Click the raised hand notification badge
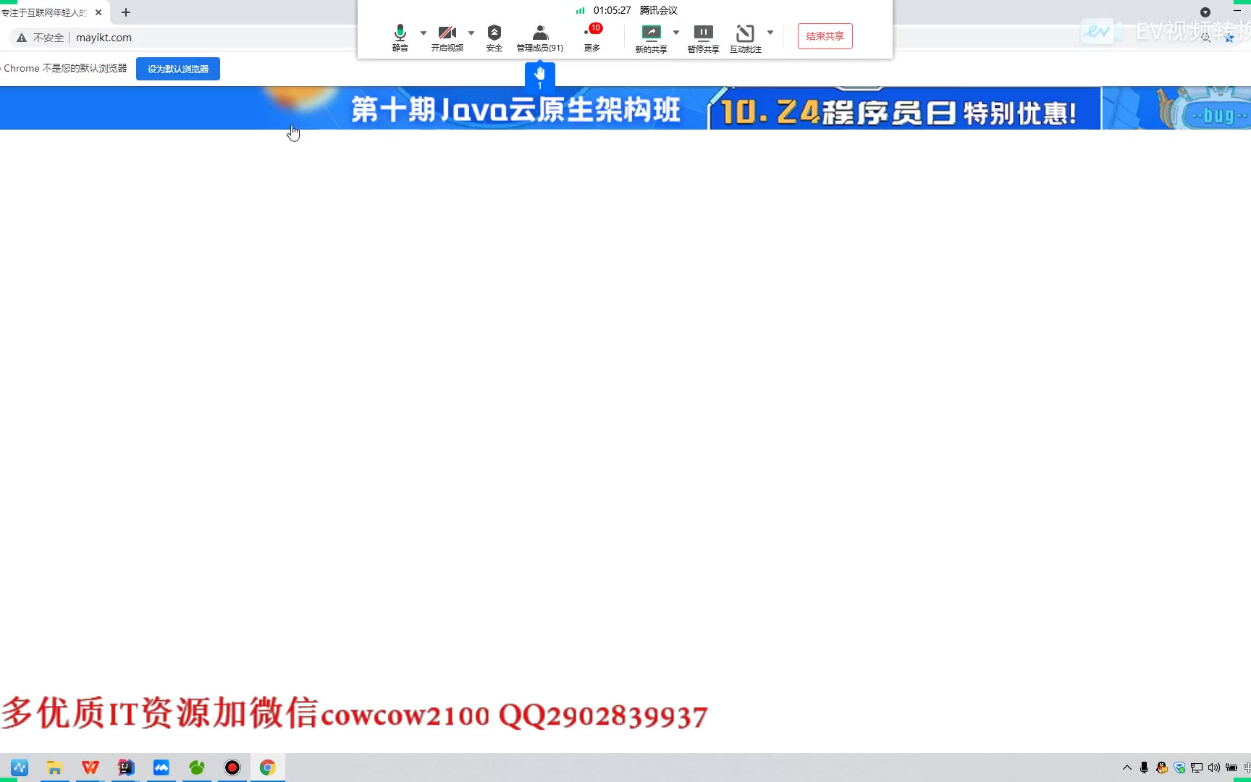 (539, 75)
